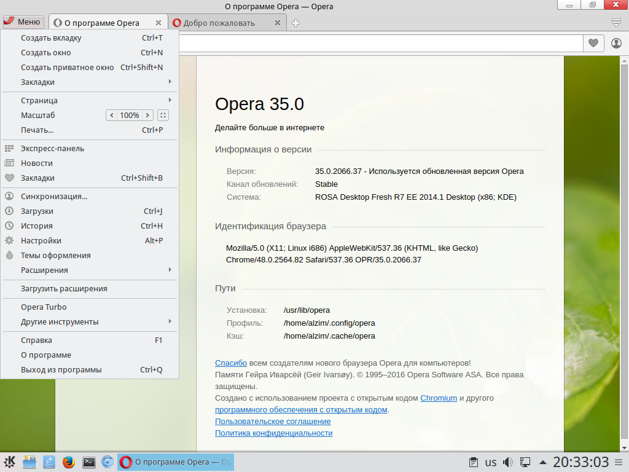
Task: Toggle Opera Turbo mode
Action: [90, 307]
